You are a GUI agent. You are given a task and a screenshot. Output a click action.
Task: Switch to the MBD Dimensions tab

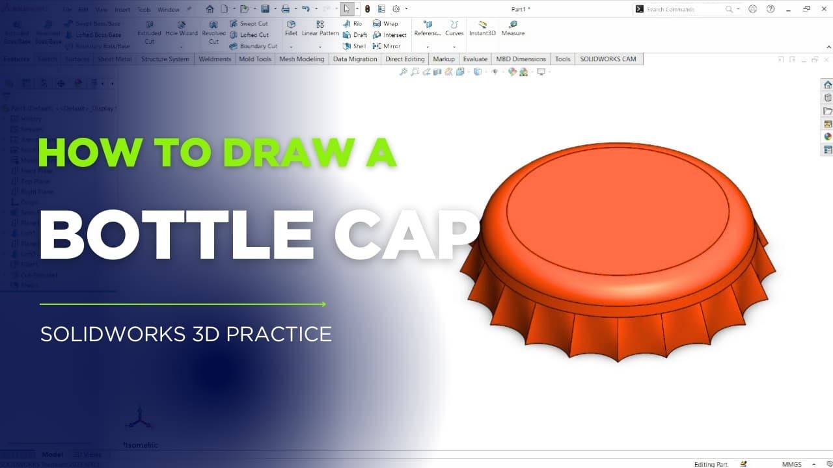(x=521, y=58)
